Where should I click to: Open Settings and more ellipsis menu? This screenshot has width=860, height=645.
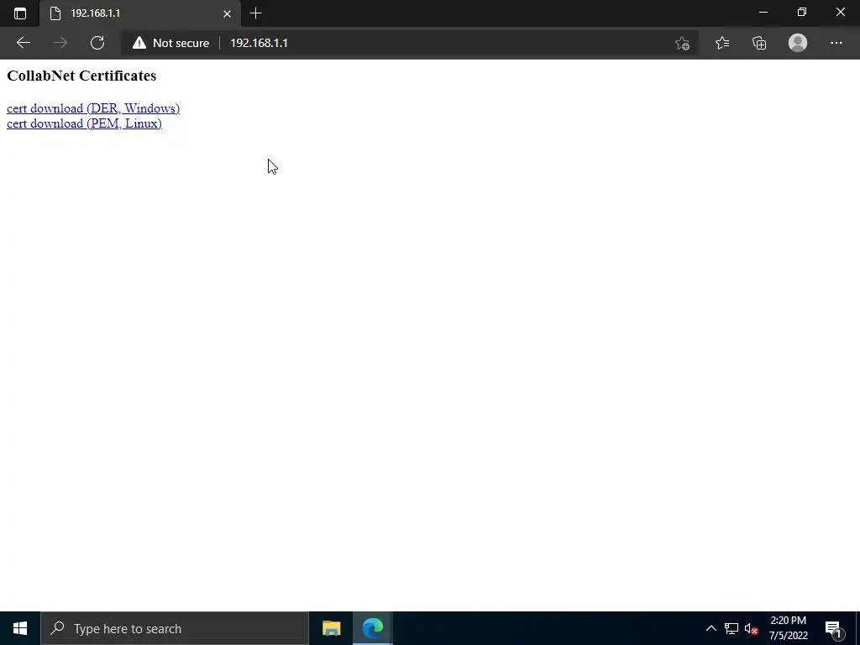tap(836, 43)
